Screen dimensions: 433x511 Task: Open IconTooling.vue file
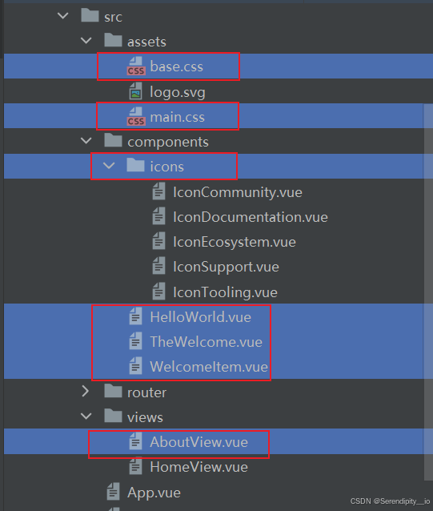(x=225, y=292)
